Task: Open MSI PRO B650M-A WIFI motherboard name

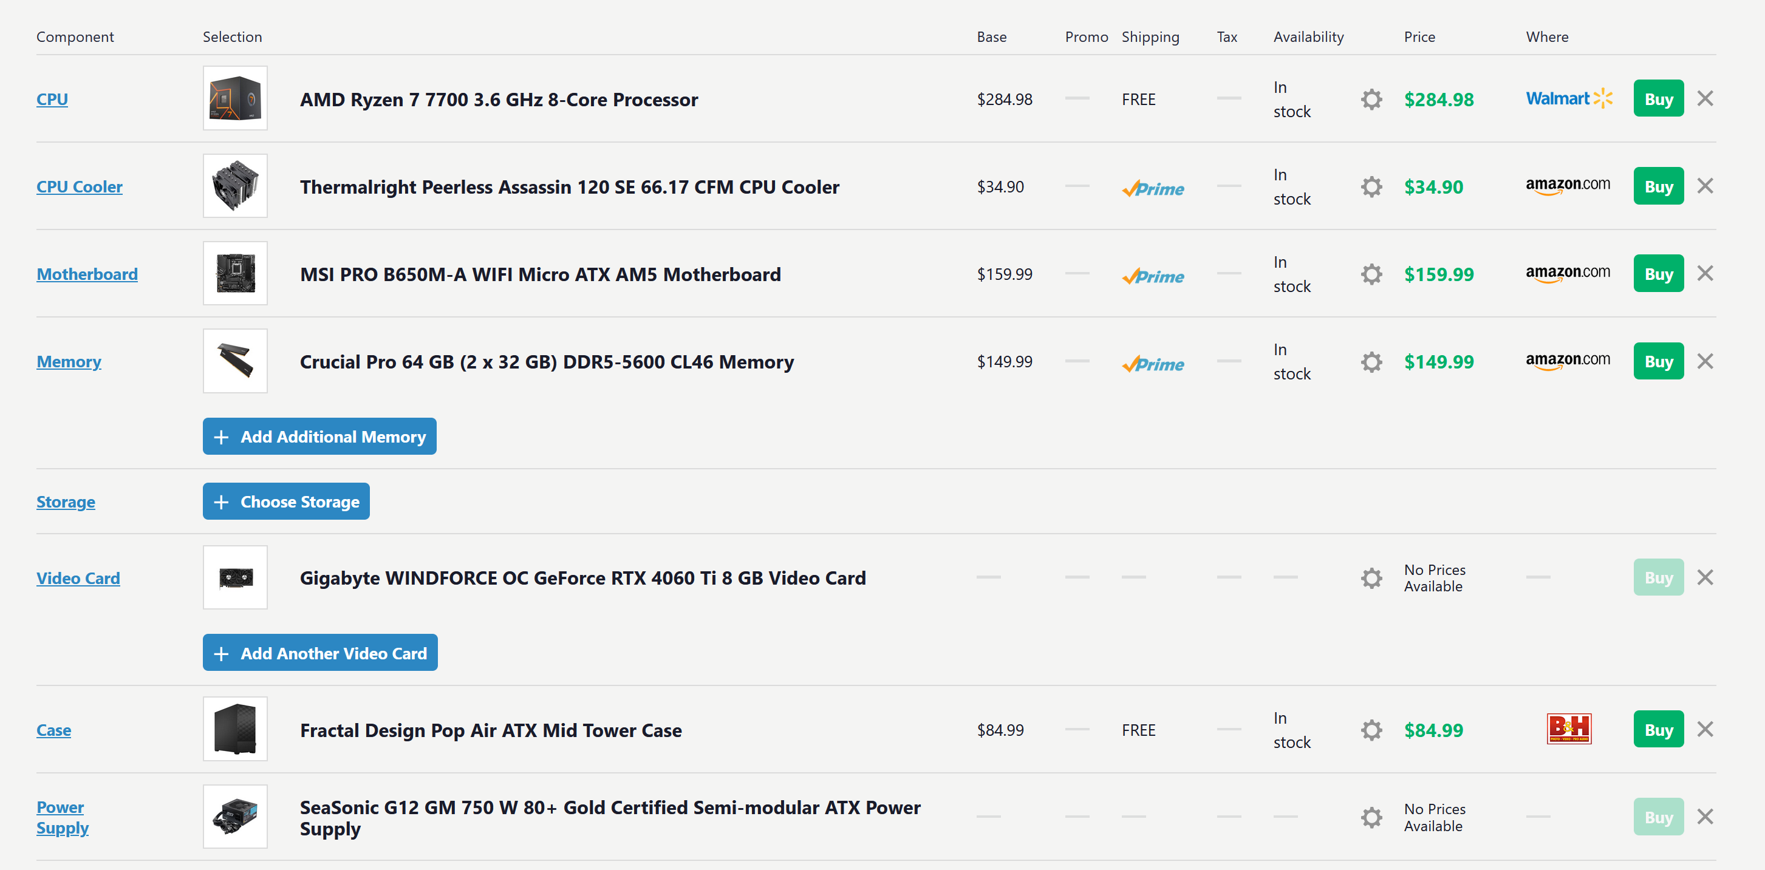Action: pos(540,274)
